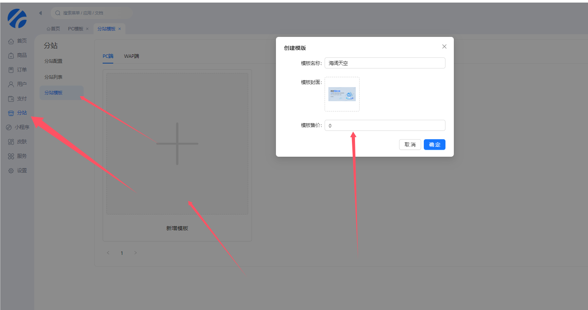
Task: Select the 订单 orders icon
Action: 11,70
